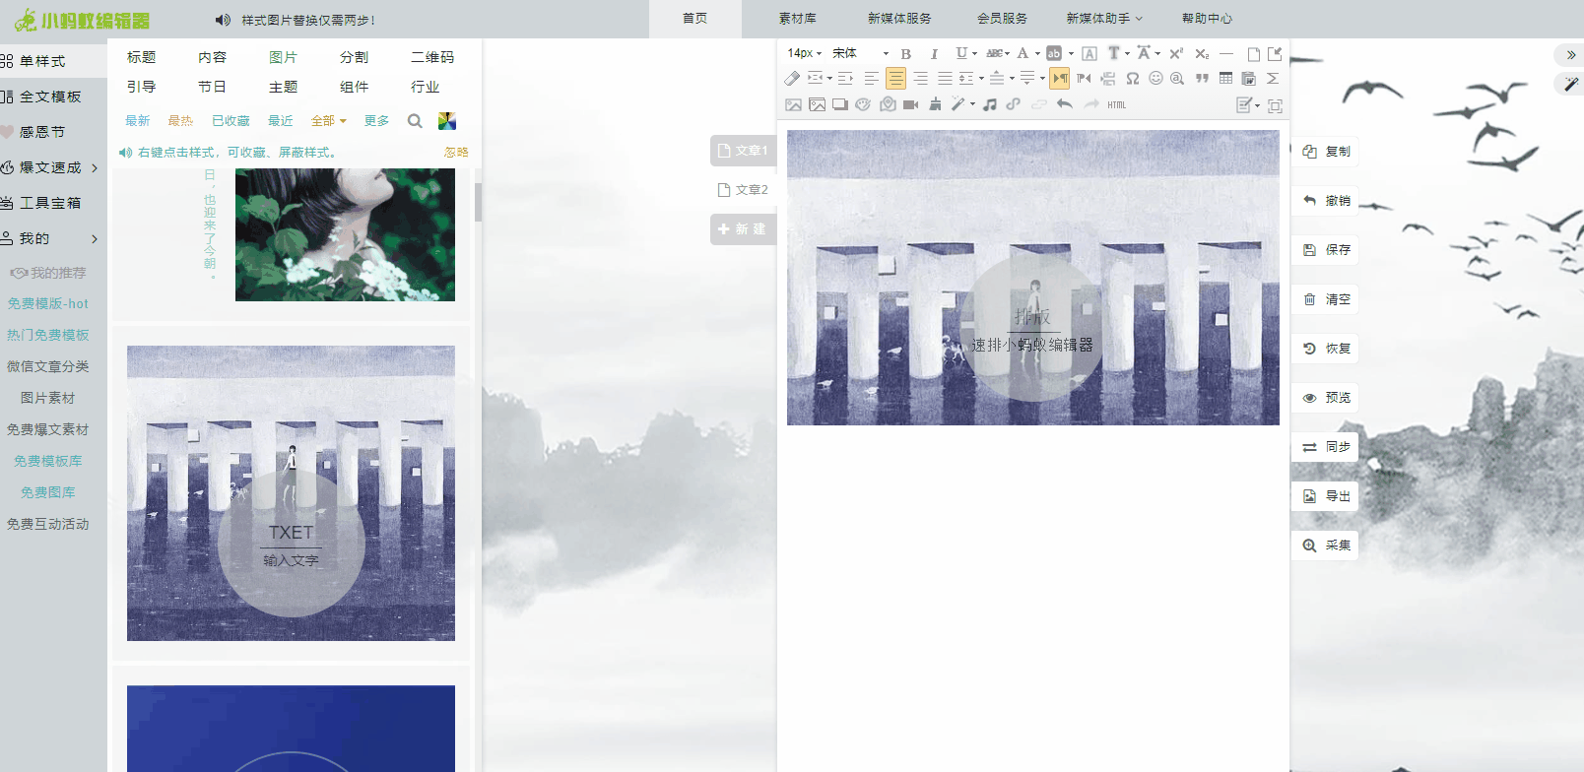This screenshot has width=1584, height=772.
Task: Align text right
Action: (x=920, y=78)
